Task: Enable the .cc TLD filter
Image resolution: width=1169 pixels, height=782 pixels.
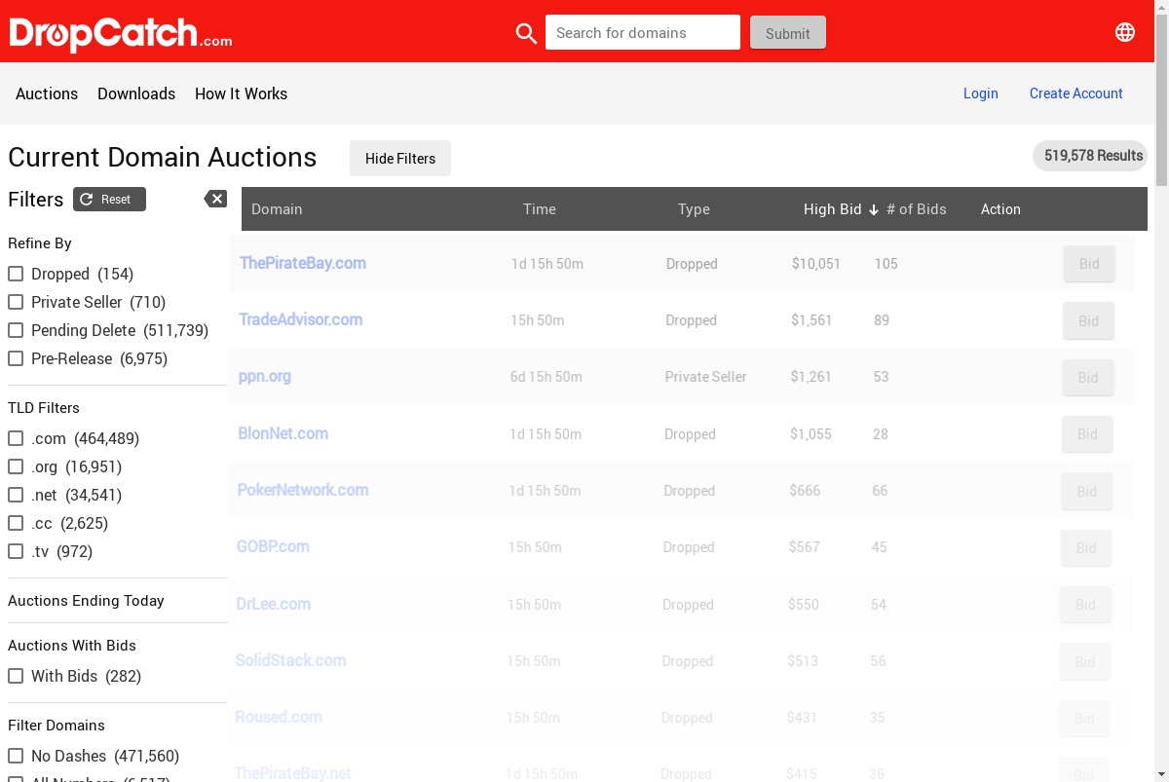Action: (x=16, y=523)
